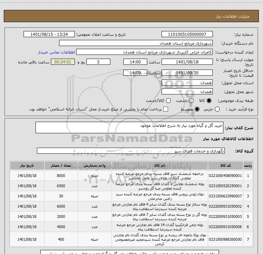Click the item name in row 5 بوته گل رز
Screen dimensions: 263x254
pos(160,217)
